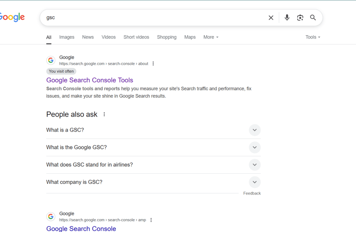Open three-dot menu beside search-console about URL

pos(153,63)
